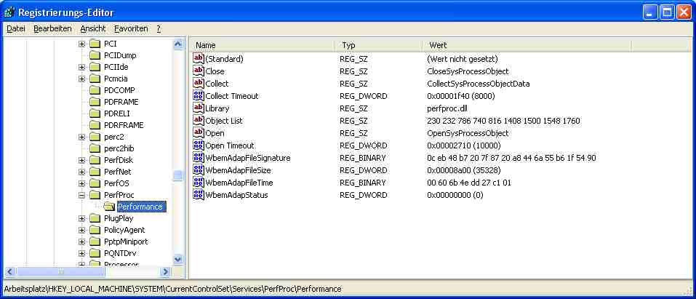Click the 0x00002710 (10000) data cell

coord(464,145)
